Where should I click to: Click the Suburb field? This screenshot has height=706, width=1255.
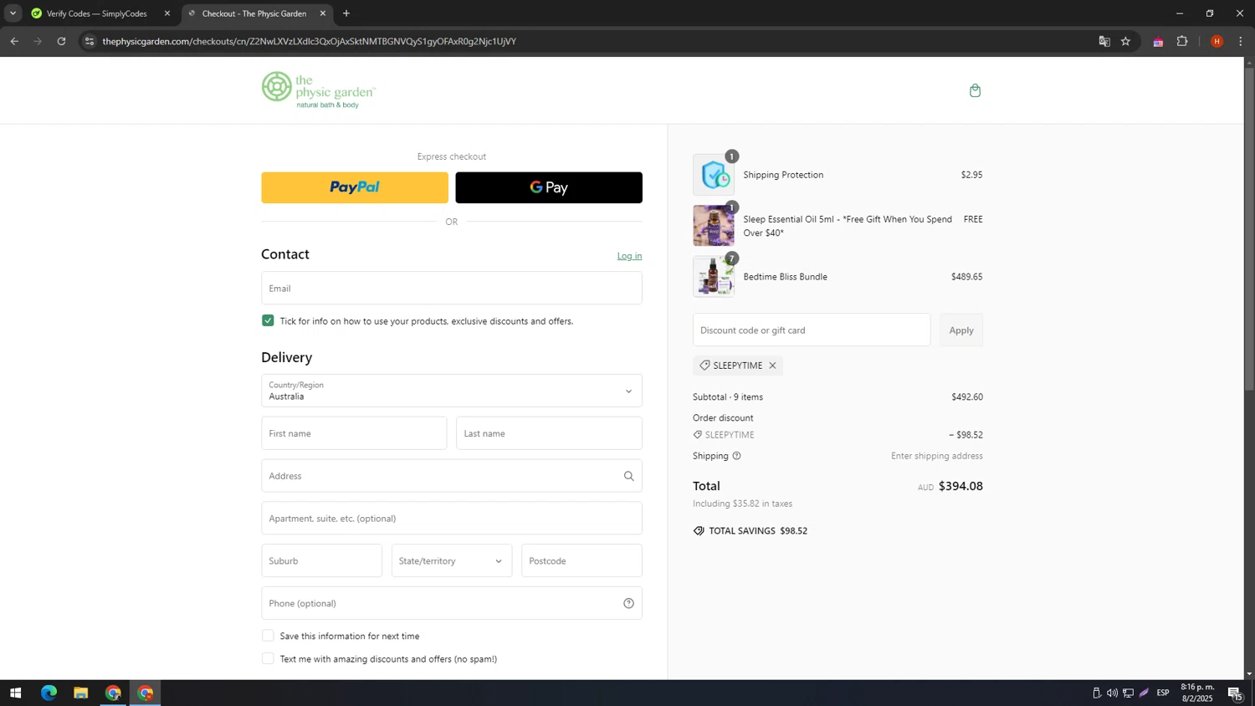pos(321,560)
